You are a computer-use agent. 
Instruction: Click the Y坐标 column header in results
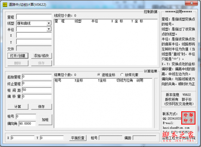click(102, 81)
